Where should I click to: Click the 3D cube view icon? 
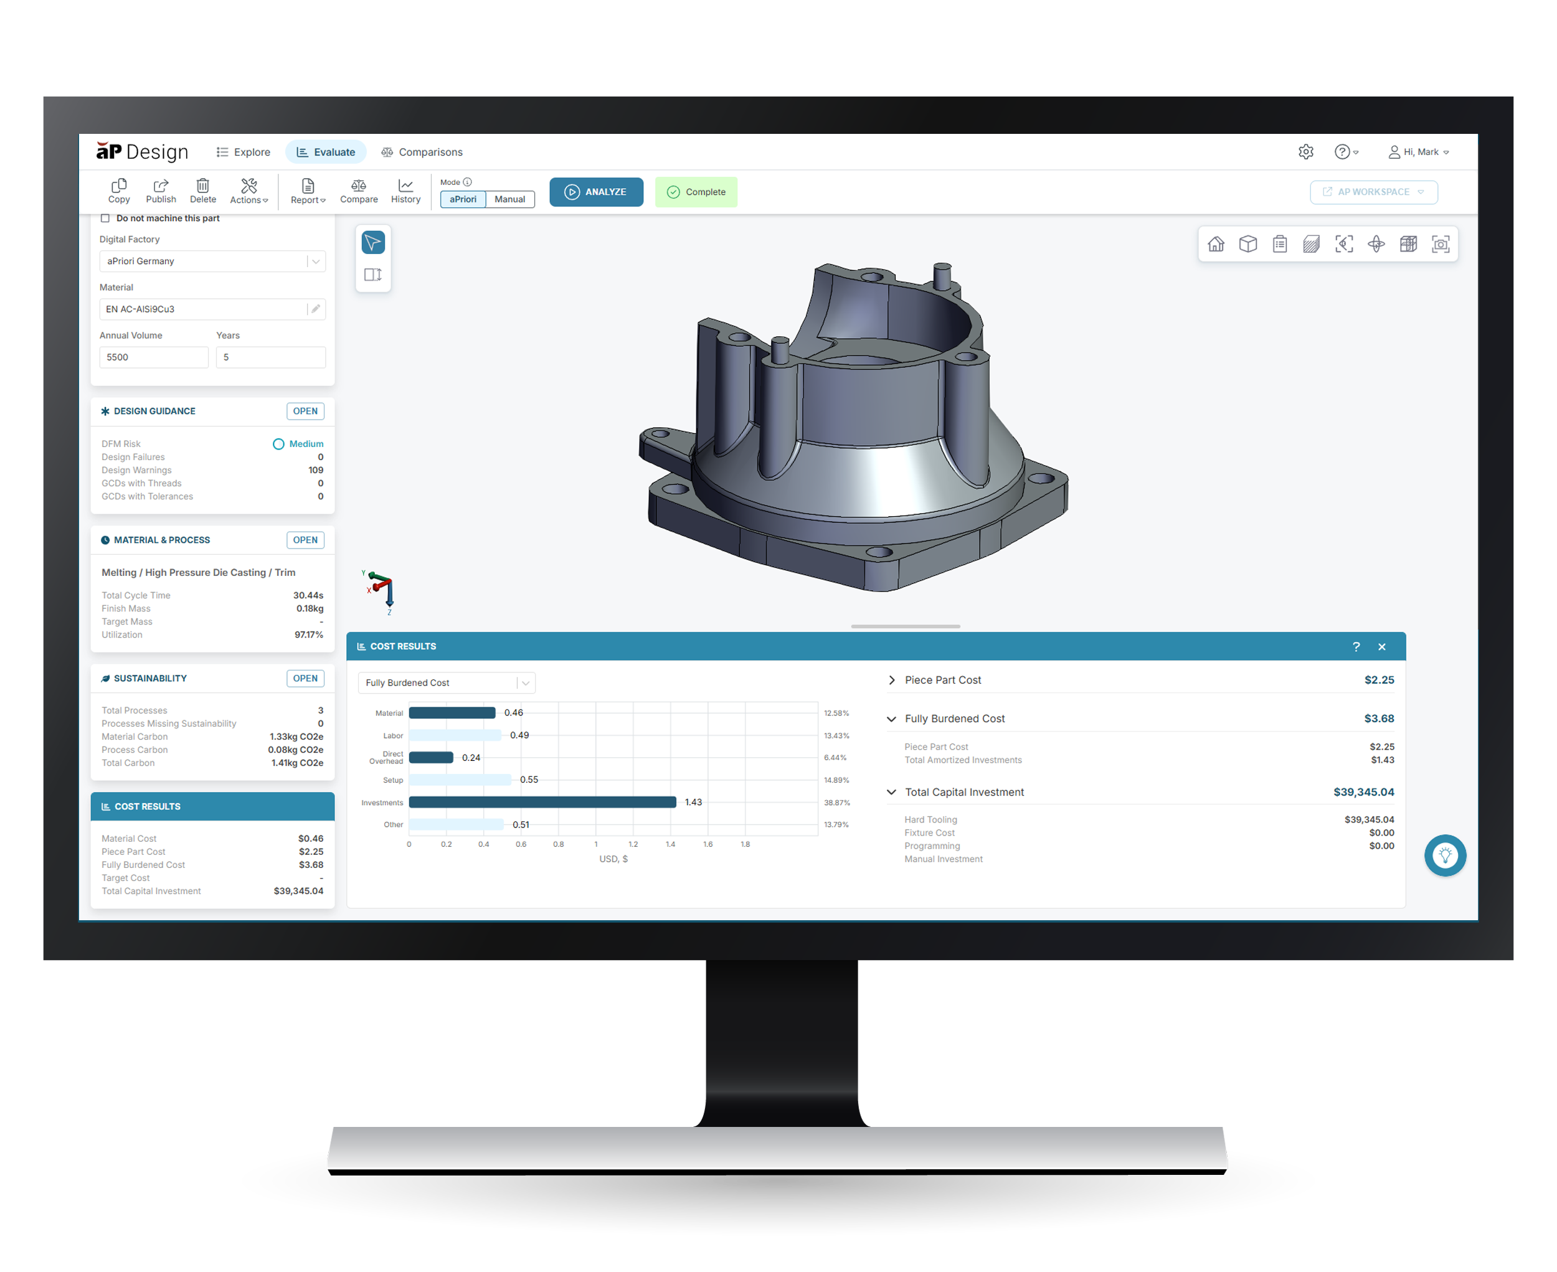1247,244
